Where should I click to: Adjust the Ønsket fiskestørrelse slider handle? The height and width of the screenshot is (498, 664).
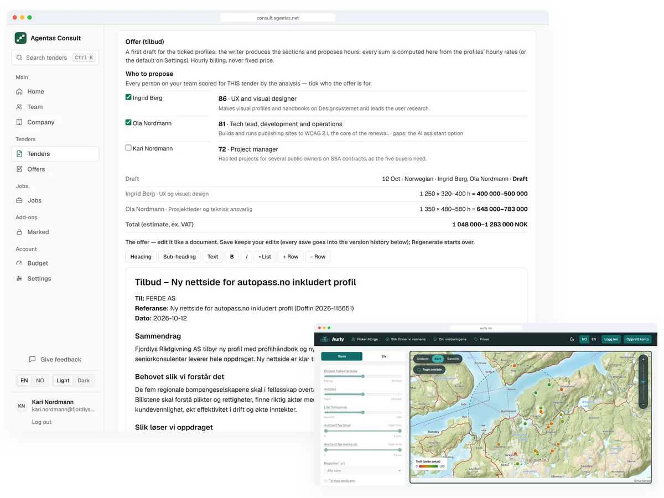click(x=363, y=376)
